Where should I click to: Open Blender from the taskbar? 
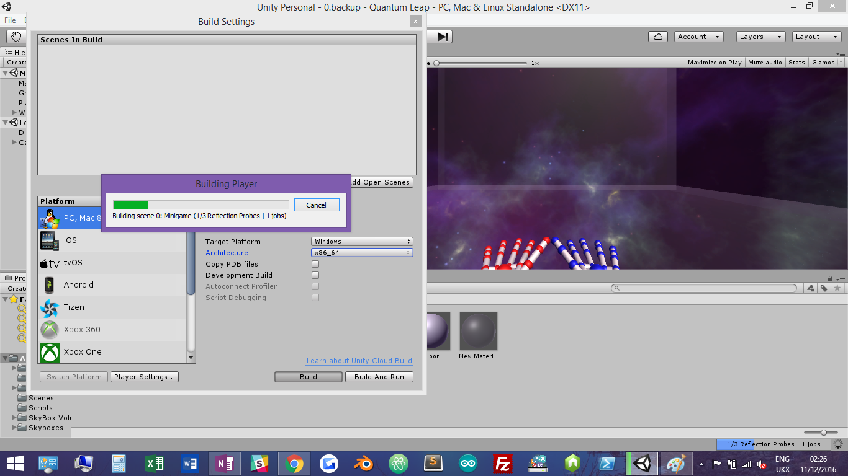coord(364,464)
